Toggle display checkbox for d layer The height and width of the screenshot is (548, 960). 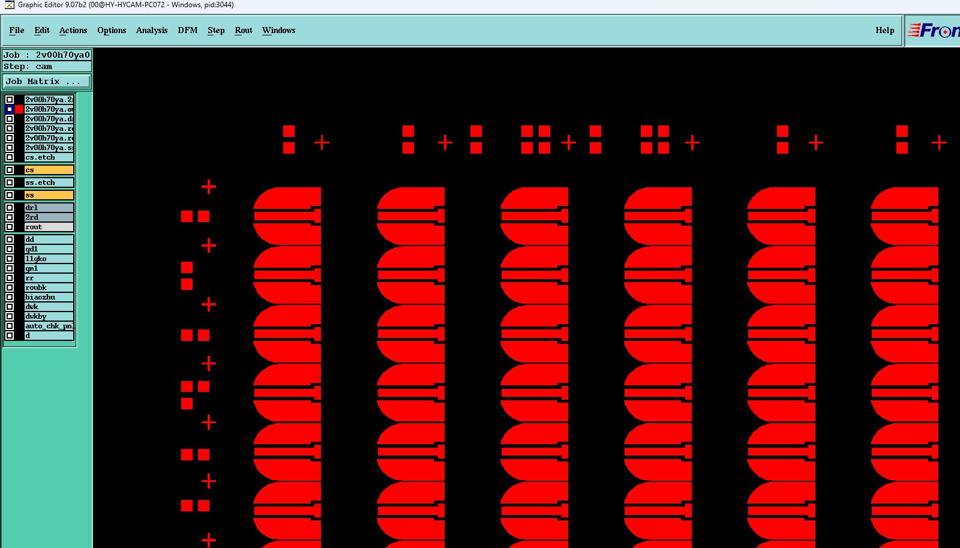click(x=10, y=336)
